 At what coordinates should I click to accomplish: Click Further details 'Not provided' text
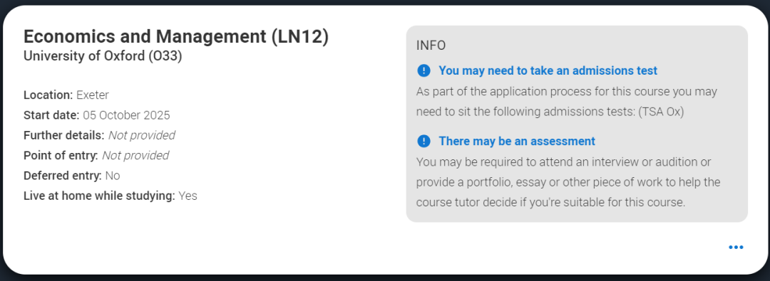141,135
